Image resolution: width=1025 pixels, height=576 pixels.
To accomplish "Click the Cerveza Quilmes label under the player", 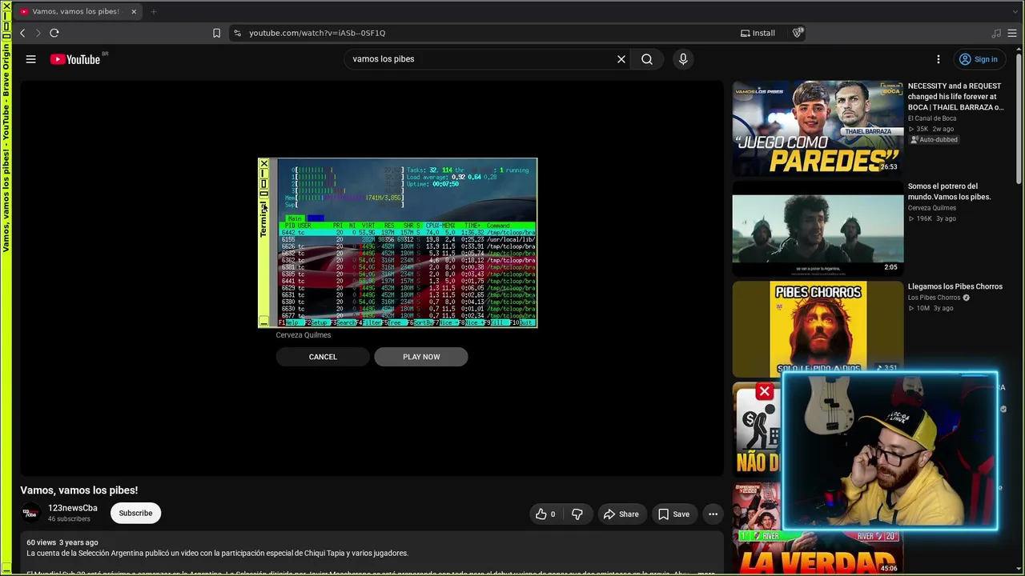I will point(303,335).
